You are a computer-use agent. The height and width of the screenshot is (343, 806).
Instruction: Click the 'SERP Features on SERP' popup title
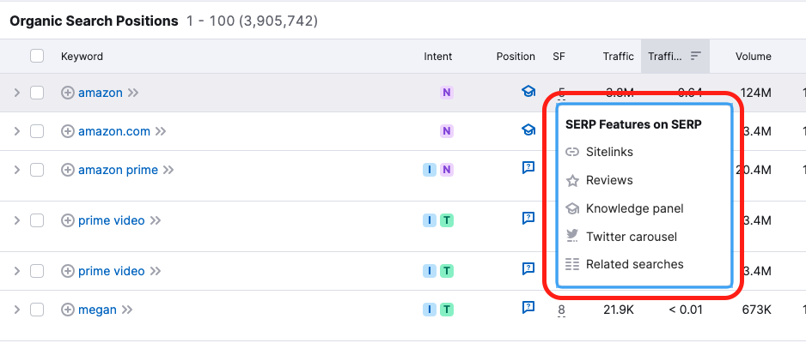tap(633, 124)
